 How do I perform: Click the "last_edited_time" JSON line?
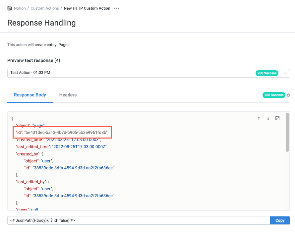point(62,146)
